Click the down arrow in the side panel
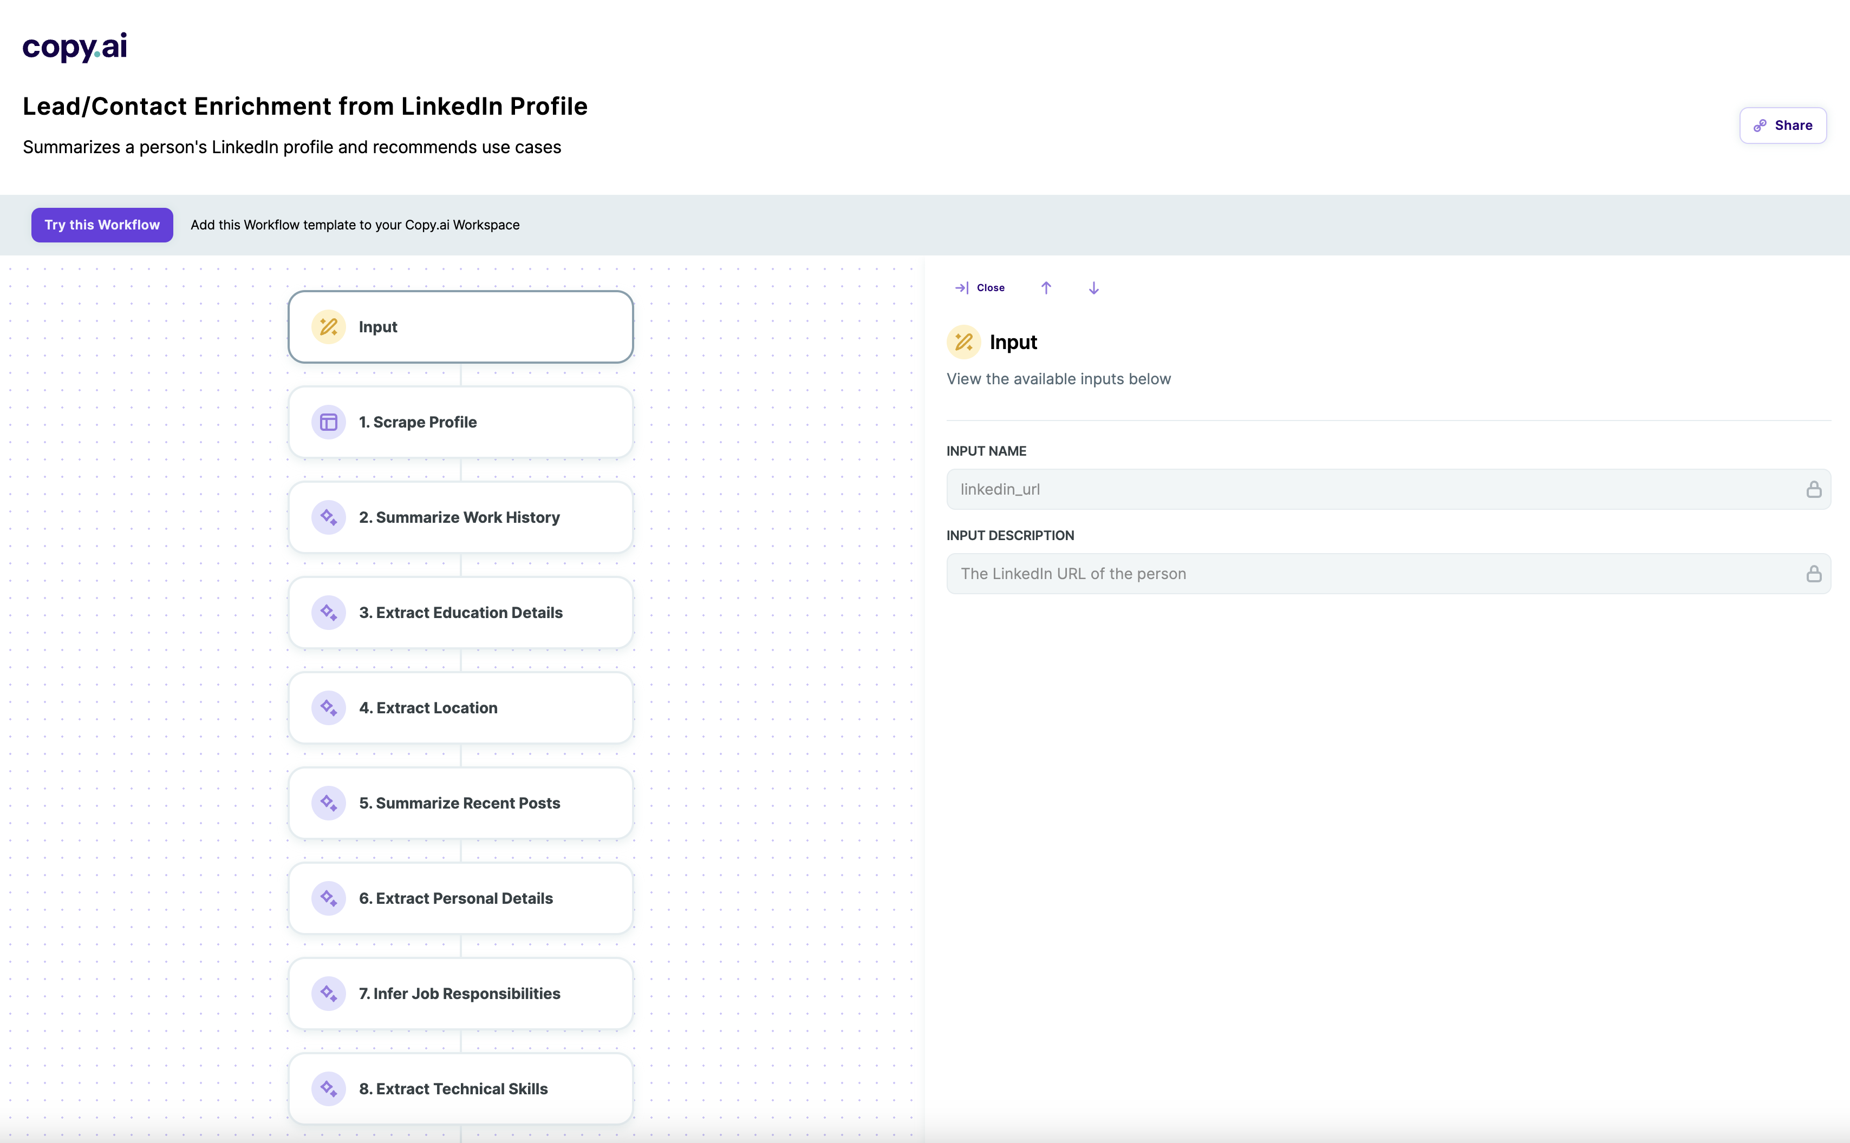1850x1143 pixels. pyautogui.click(x=1093, y=288)
